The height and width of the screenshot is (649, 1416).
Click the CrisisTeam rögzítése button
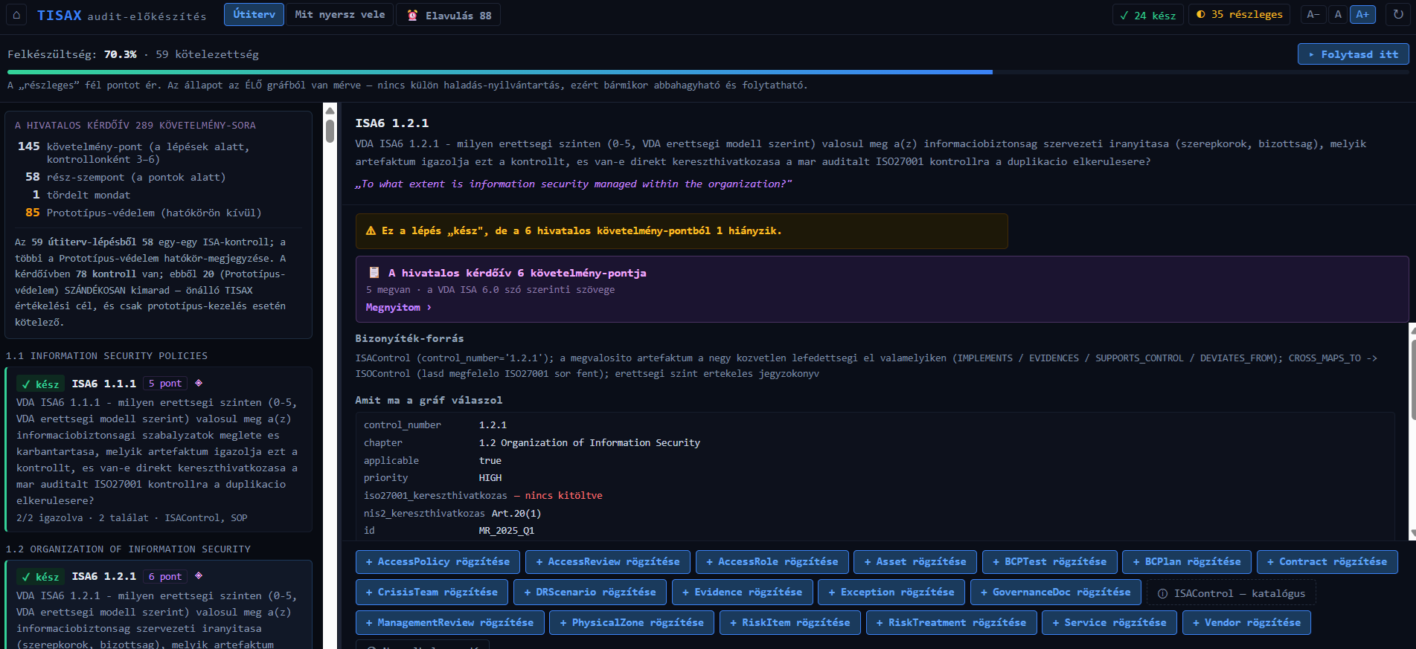click(432, 593)
